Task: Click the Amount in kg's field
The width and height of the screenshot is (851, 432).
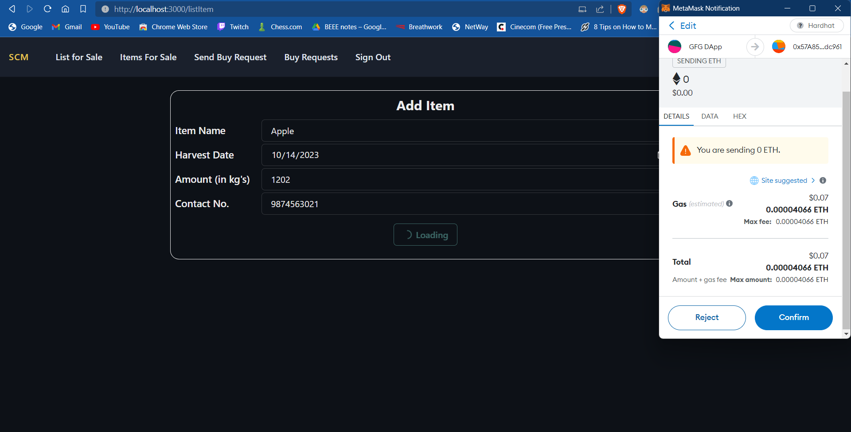Action: click(x=460, y=179)
